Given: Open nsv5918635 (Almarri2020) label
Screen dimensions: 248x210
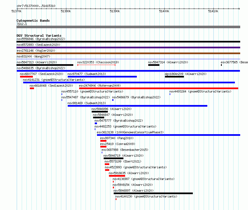Looking at the screenshot, I should pos(129,173).
